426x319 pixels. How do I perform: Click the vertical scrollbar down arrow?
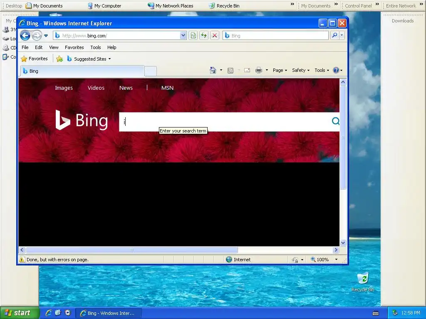[343, 243]
